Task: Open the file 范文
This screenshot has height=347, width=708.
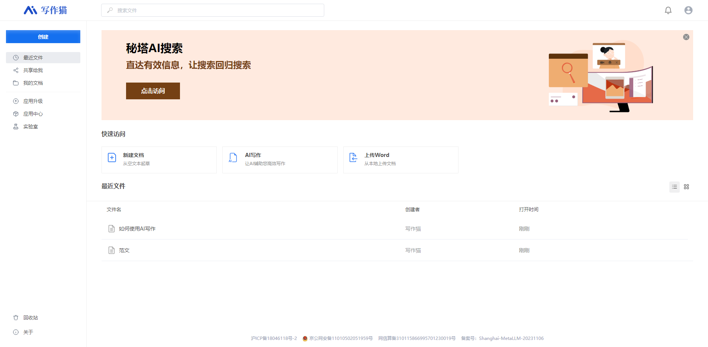Action: point(124,250)
